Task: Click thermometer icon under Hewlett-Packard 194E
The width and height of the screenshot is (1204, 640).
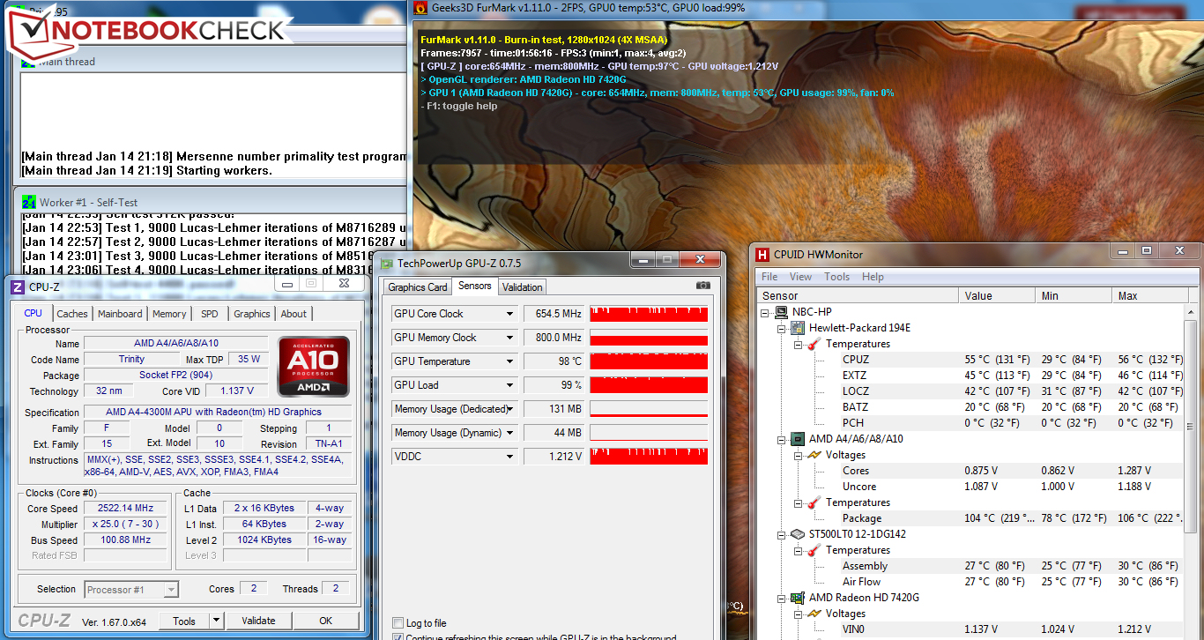Action: tap(814, 344)
